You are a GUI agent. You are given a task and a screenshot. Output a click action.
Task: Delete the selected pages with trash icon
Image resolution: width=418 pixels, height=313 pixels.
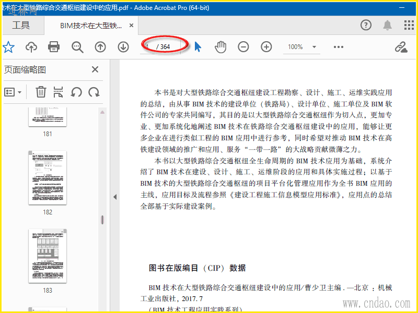(x=41, y=92)
